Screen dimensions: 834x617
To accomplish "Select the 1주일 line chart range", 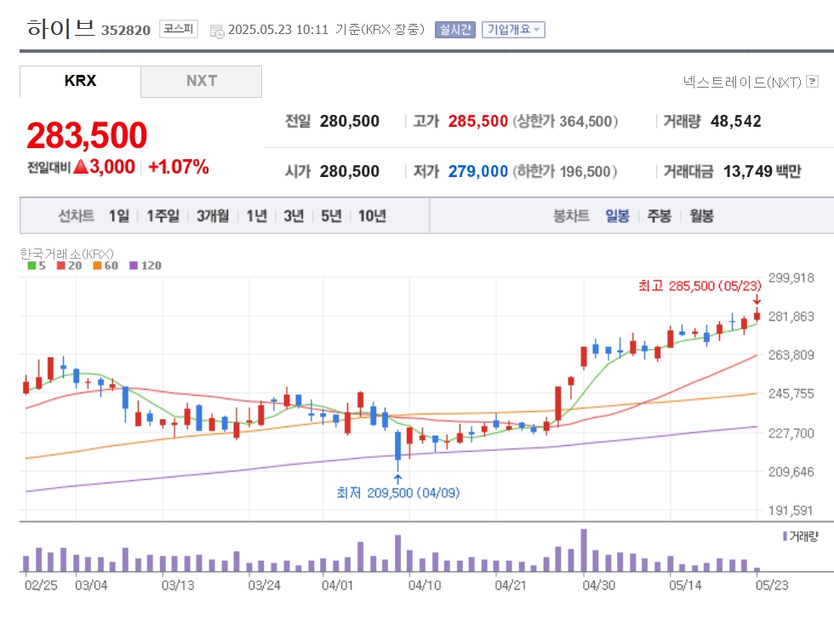I will point(163,215).
